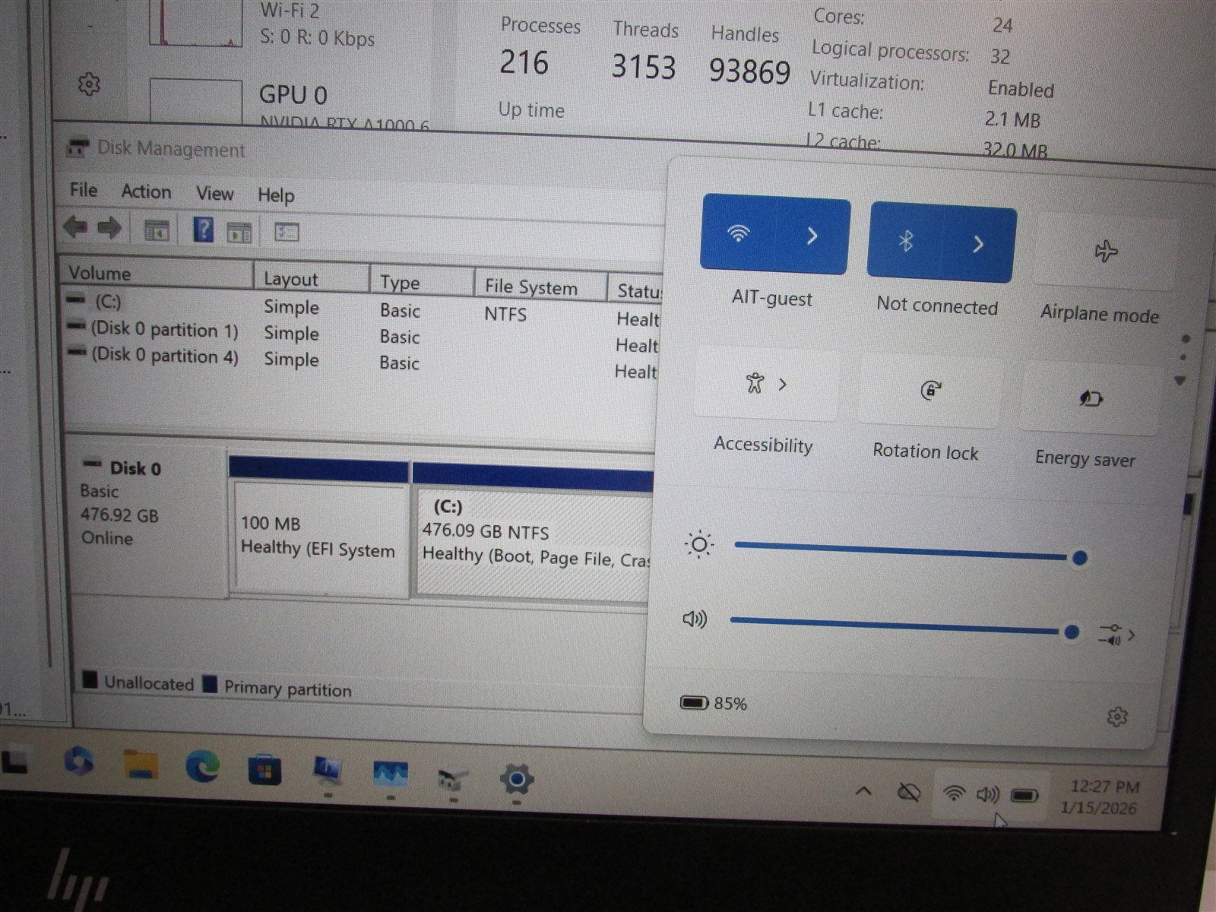Open sound output selector beside volume slider
The height and width of the screenshot is (912, 1216).
tap(1116, 634)
